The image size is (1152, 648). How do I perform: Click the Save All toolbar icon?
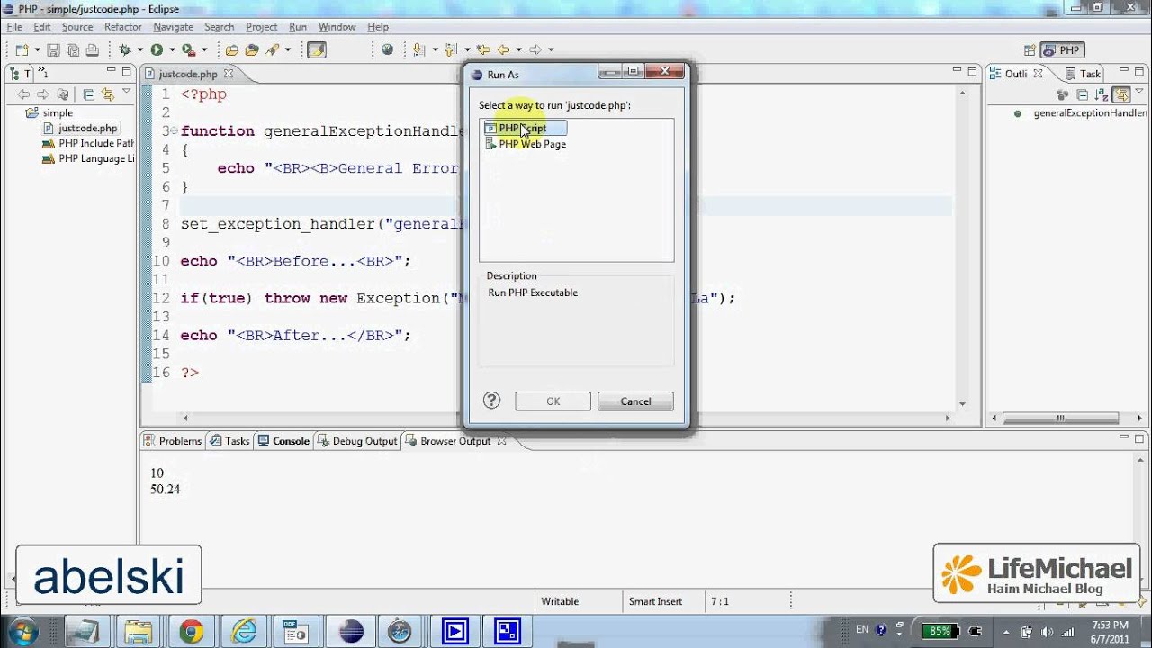pyautogui.click(x=72, y=50)
